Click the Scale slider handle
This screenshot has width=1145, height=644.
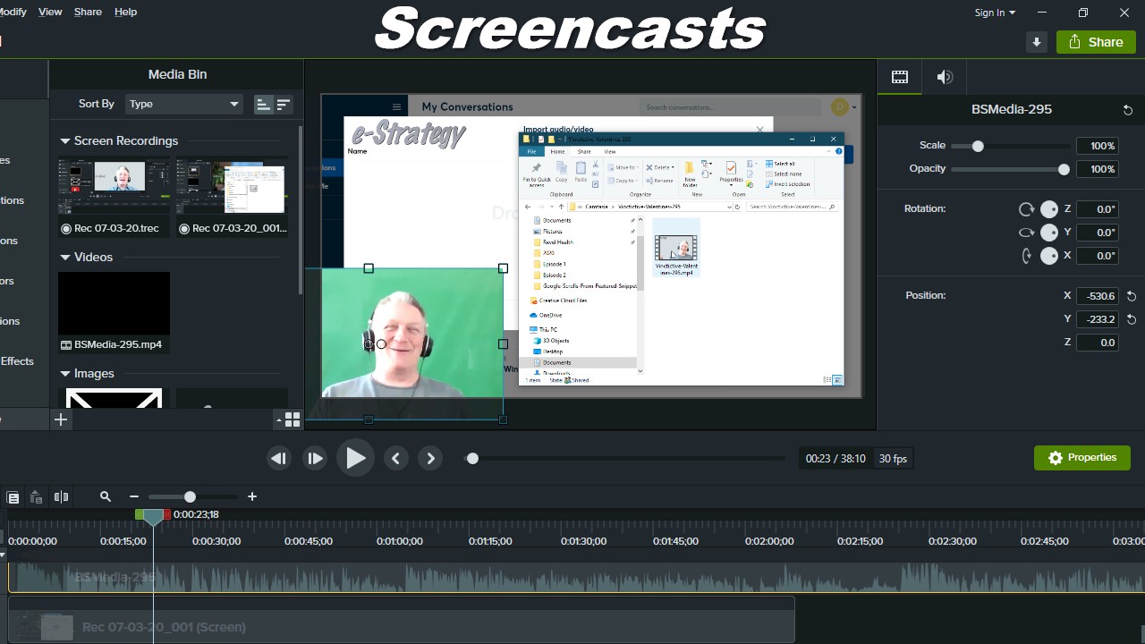pos(977,146)
